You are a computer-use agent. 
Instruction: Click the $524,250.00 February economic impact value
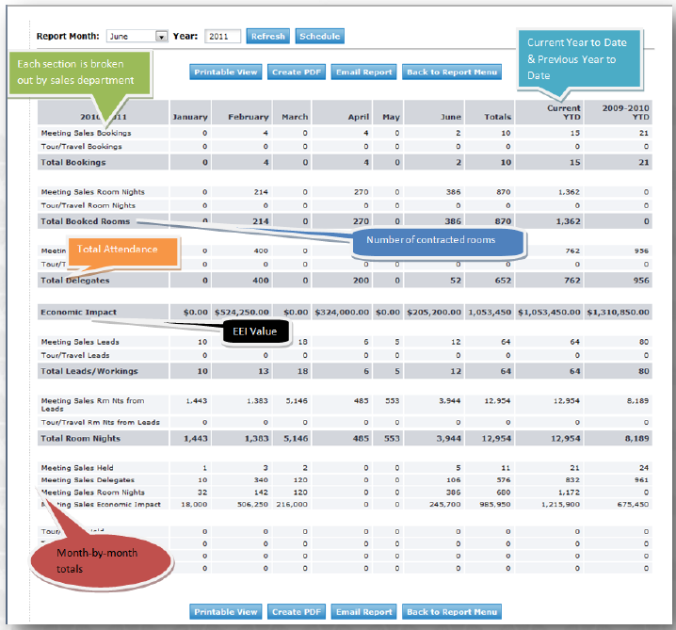point(242,313)
